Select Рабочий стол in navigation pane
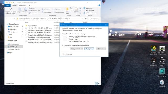Screen dimensions: 168x94 [14, 27]
